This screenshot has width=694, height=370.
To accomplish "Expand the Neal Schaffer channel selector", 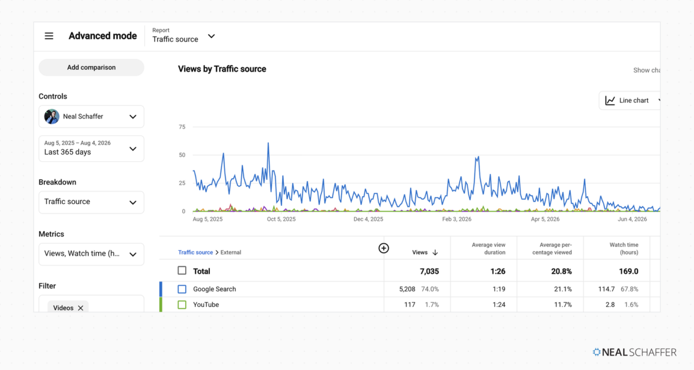I will coord(91,116).
